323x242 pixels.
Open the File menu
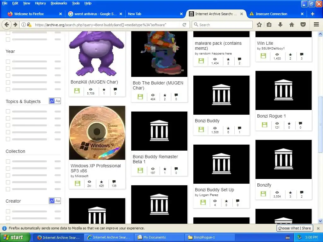[x=5, y=3]
